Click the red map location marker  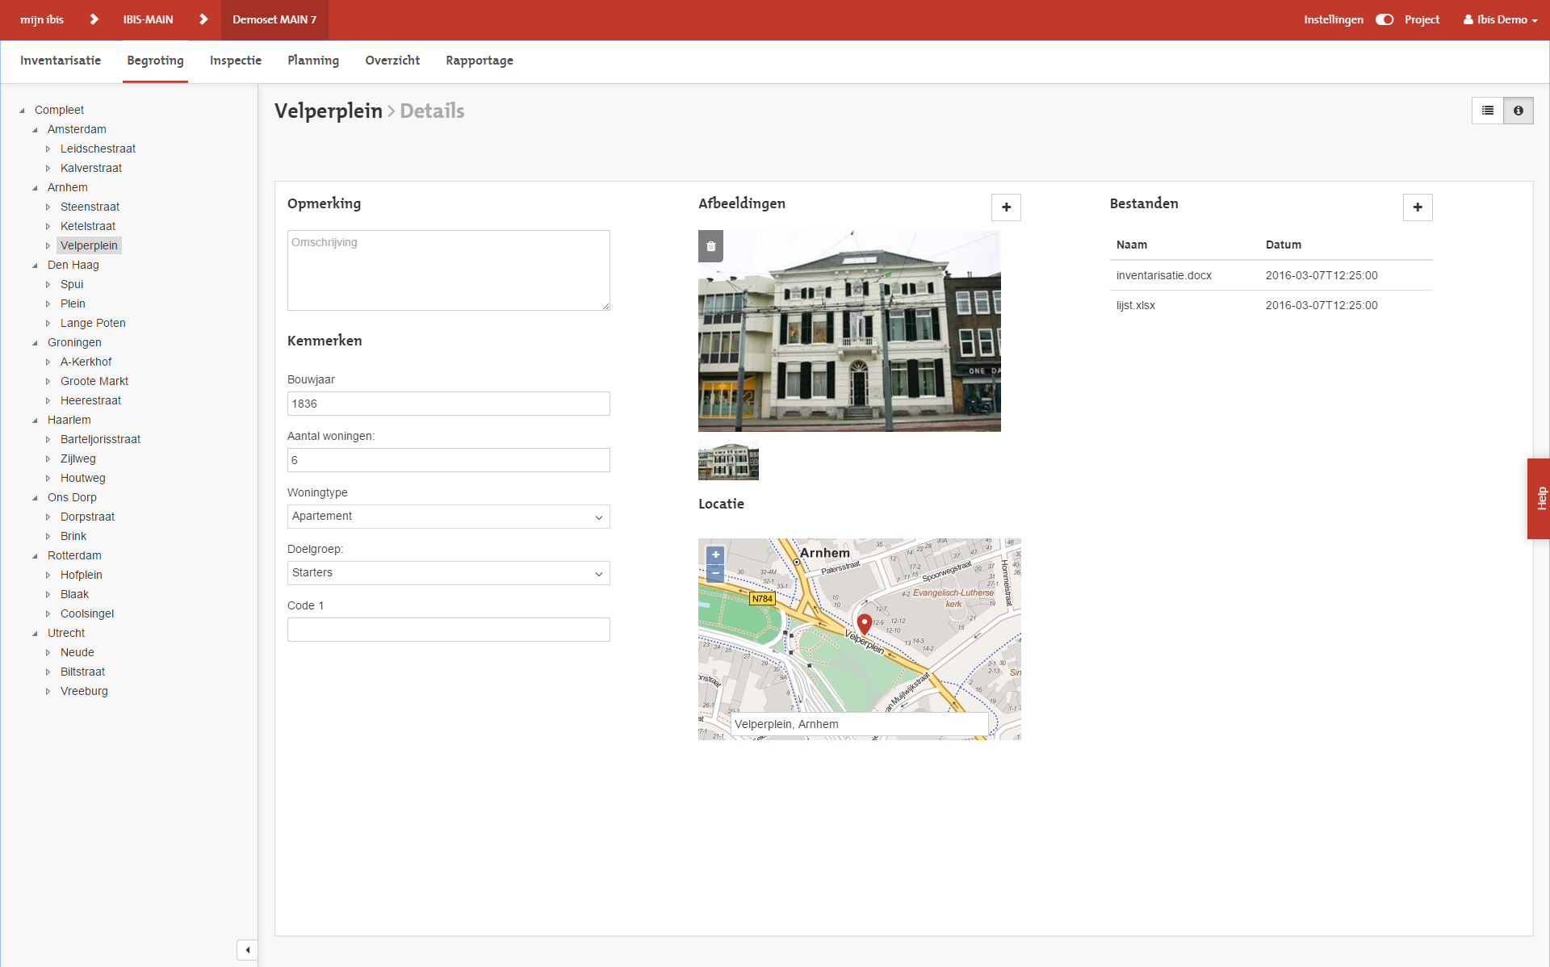(x=864, y=624)
